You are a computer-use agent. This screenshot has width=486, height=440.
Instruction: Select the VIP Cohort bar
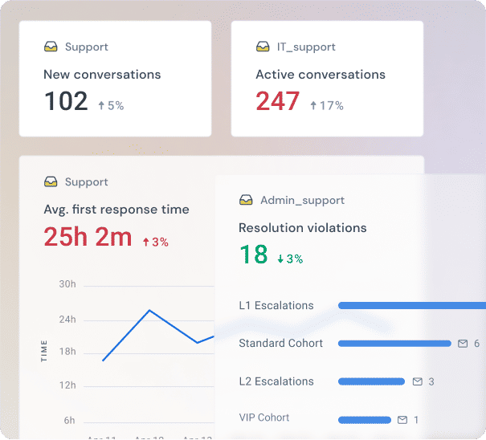coord(365,420)
